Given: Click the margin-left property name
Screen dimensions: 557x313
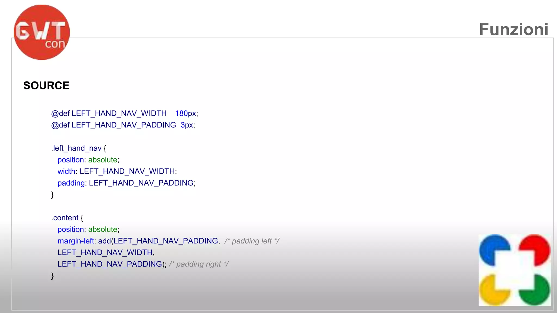Looking at the screenshot, I should [x=75, y=241].
